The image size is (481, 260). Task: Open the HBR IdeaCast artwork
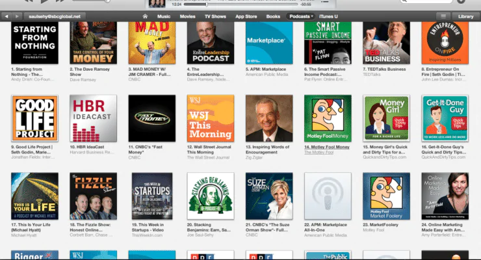click(x=93, y=118)
